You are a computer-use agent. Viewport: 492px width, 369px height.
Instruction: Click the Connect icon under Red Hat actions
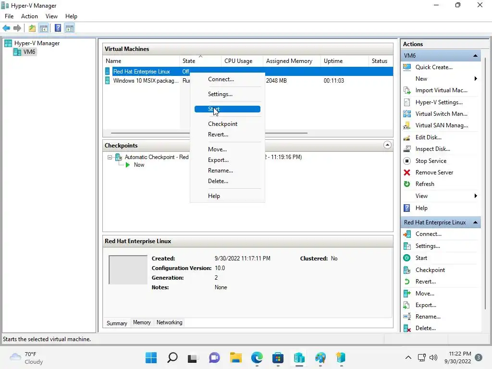coord(407,234)
